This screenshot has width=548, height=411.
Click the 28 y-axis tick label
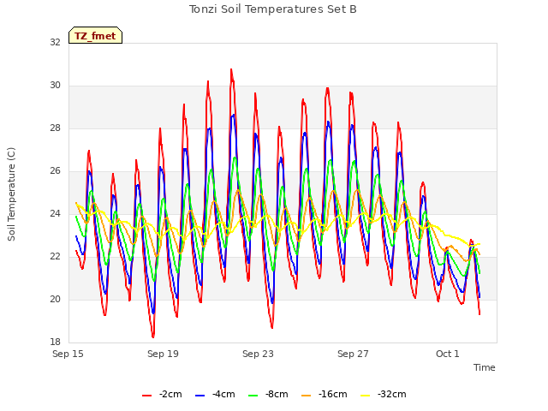click(x=55, y=128)
